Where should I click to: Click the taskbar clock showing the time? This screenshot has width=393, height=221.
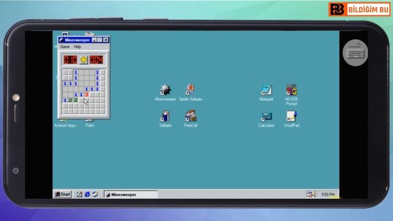(328, 195)
